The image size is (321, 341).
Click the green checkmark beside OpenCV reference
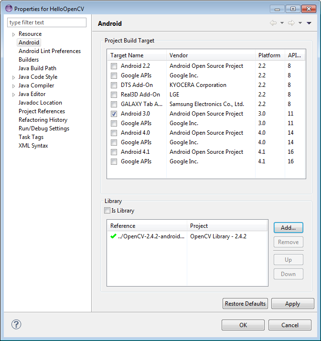coord(113,236)
